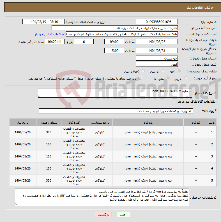Select the متوسط purchase type radio

pyautogui.click(x=168, y=78)
